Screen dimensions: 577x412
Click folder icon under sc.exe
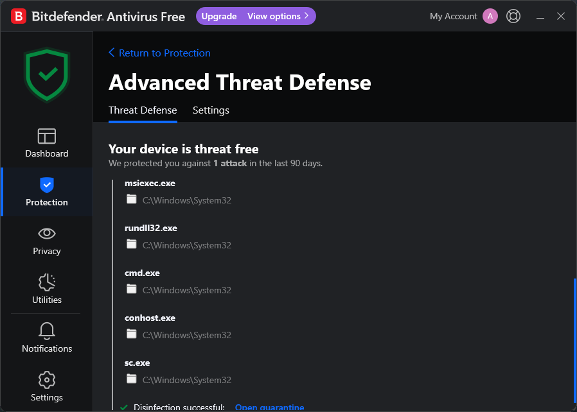tap(131, 379)
